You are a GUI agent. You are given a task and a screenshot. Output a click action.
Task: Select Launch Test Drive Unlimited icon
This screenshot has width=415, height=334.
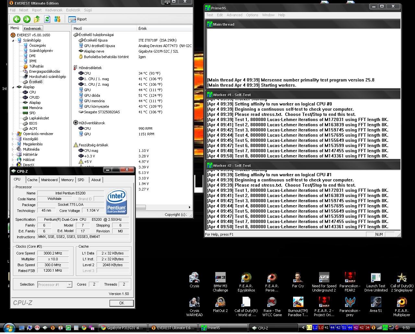point(376,282)
